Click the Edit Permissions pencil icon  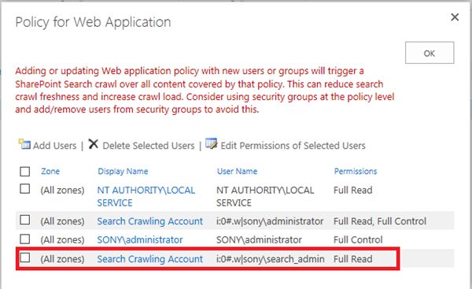pyautogui.click(x=211, y=143)
